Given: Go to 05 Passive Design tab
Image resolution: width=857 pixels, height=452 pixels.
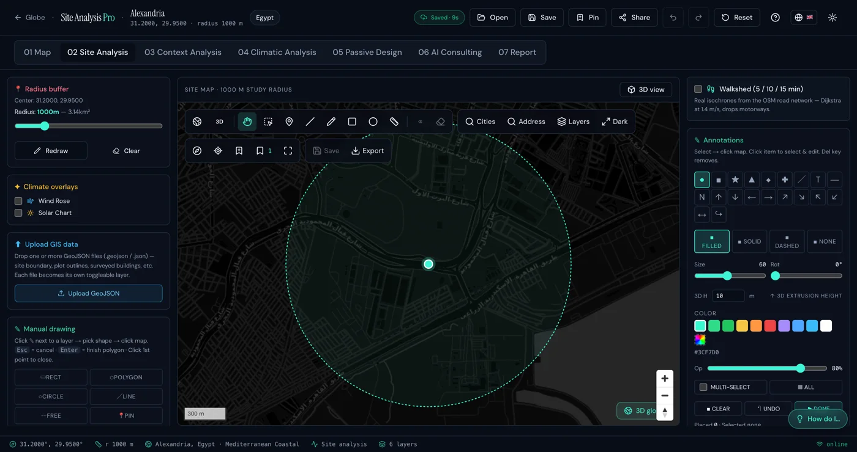Looking at the screenshot, I should tap(367, 53).
